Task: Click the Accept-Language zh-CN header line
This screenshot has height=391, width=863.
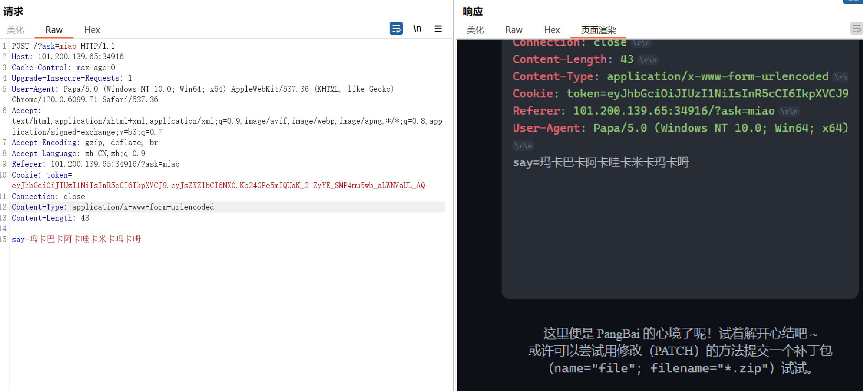Action: click(x=78, y=153)
